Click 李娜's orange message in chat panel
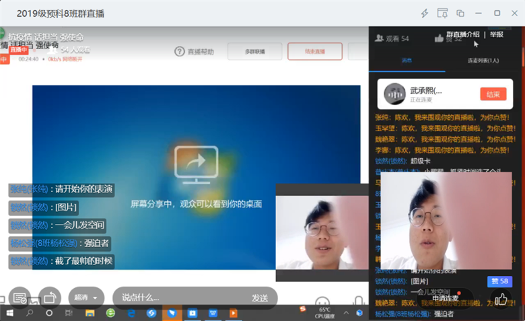 click(x=442, y=150)
